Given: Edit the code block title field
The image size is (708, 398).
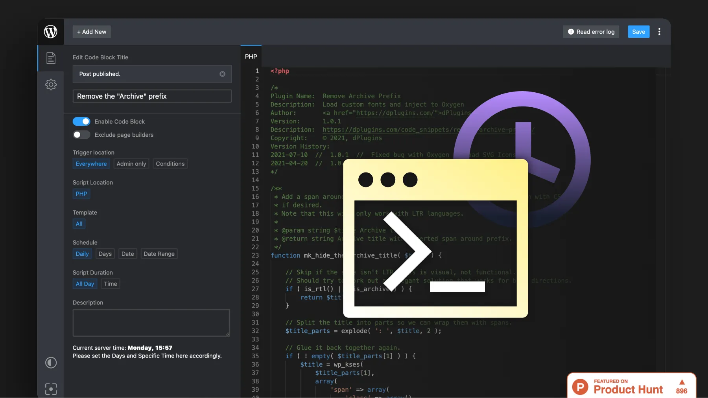Looking at the screenshot, I should pos(152,96).
